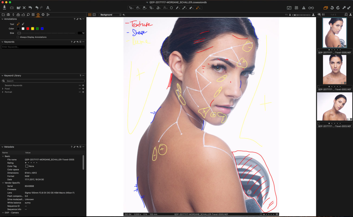
Task: Select the arrow selection cursor tool
Action: coord(131,8)
